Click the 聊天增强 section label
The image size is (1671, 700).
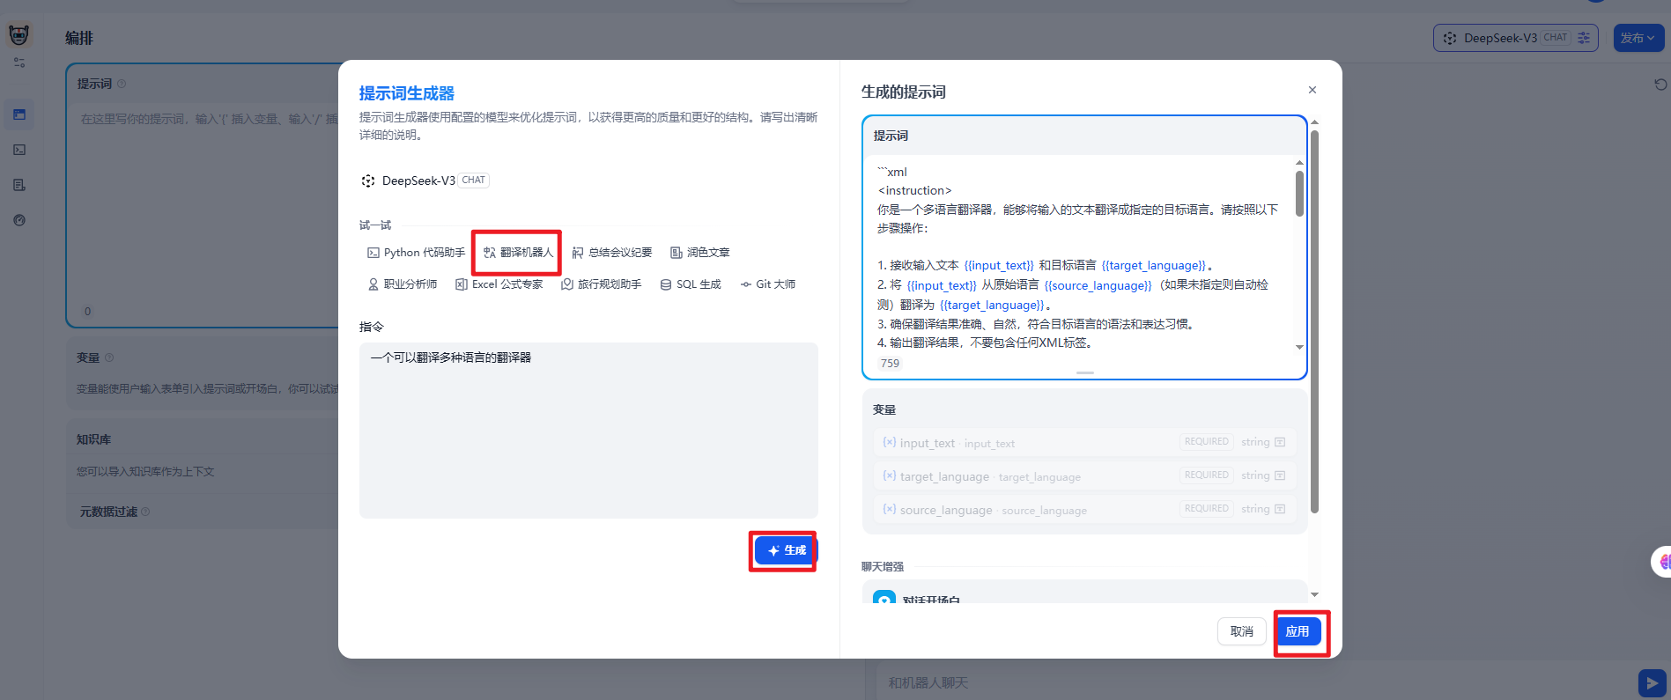883,566
